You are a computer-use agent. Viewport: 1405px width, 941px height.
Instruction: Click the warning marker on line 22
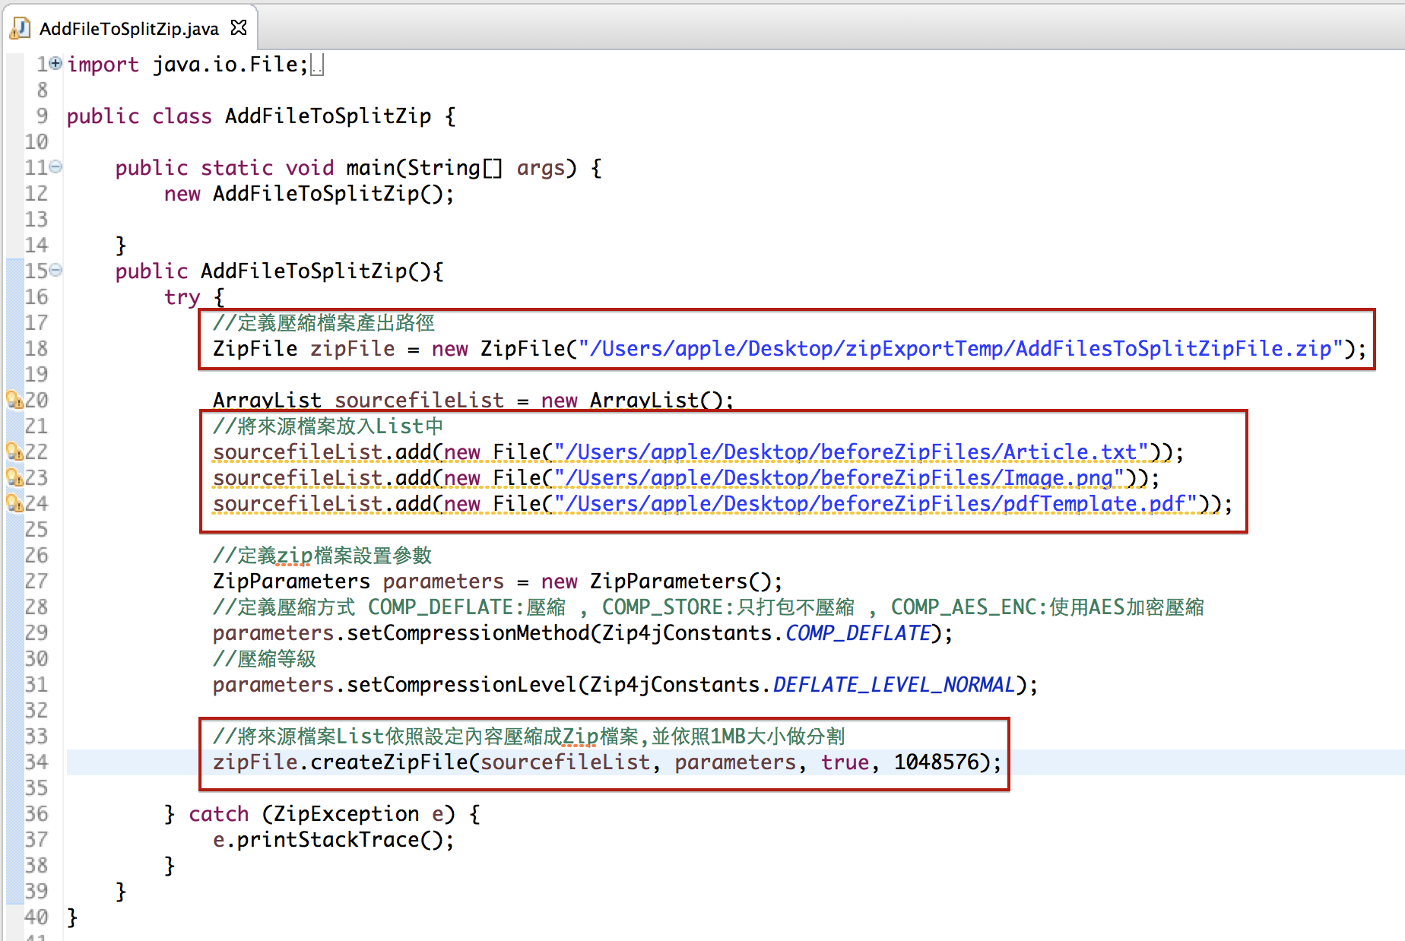13,451
